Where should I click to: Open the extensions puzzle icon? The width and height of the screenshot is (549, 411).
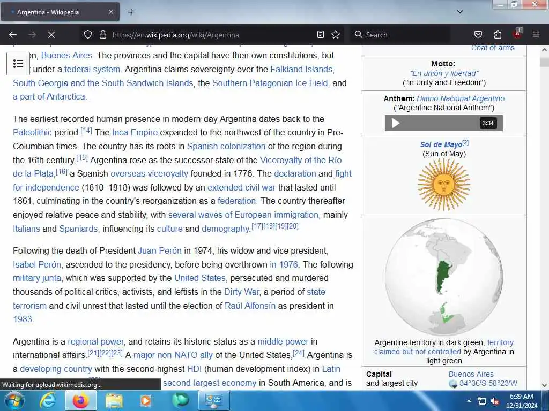click(x=498, y=35)
